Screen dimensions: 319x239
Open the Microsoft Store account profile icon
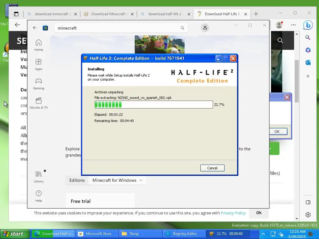point(205,28)
